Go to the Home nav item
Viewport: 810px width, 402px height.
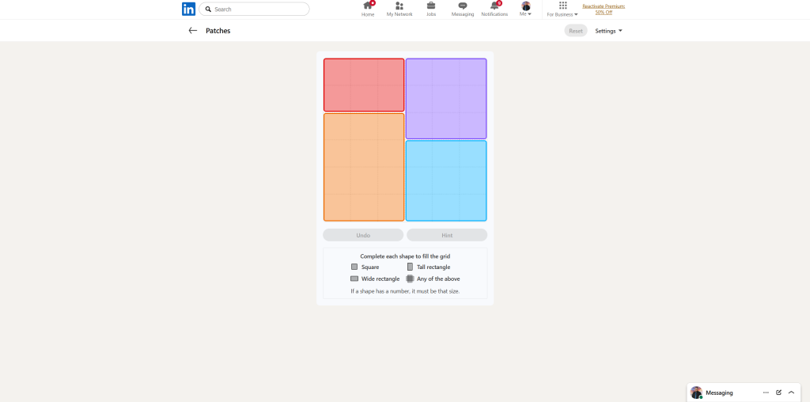368,9
